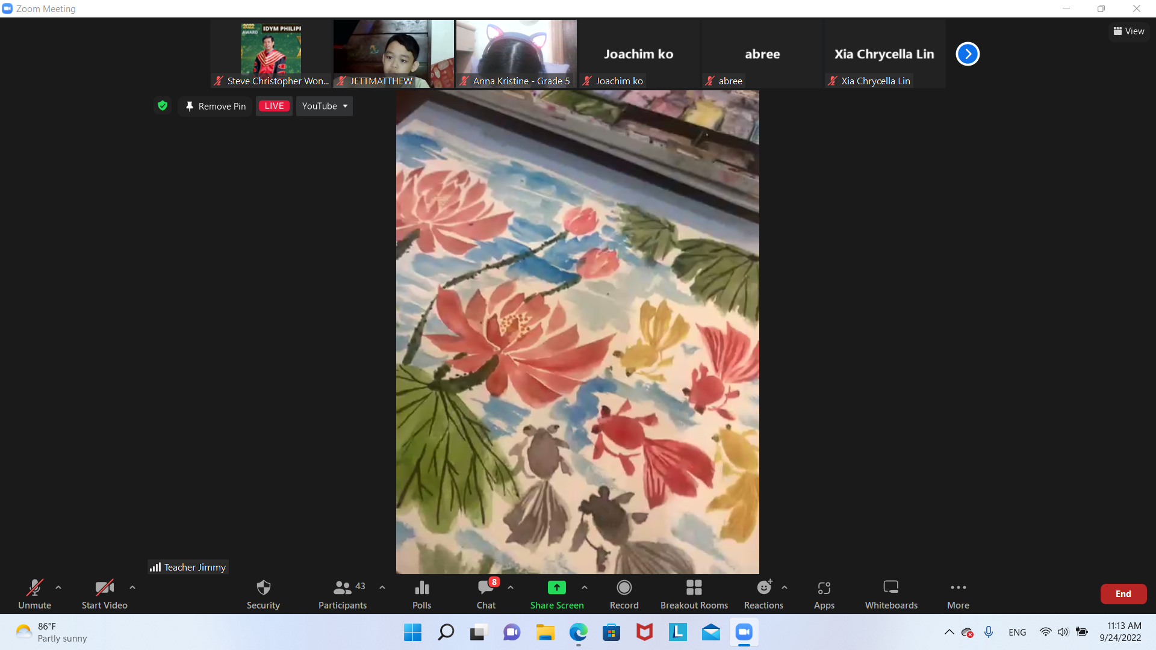1156x650 pixels.
Task: Start recording with the Record button
Action: tap(624, 593)
